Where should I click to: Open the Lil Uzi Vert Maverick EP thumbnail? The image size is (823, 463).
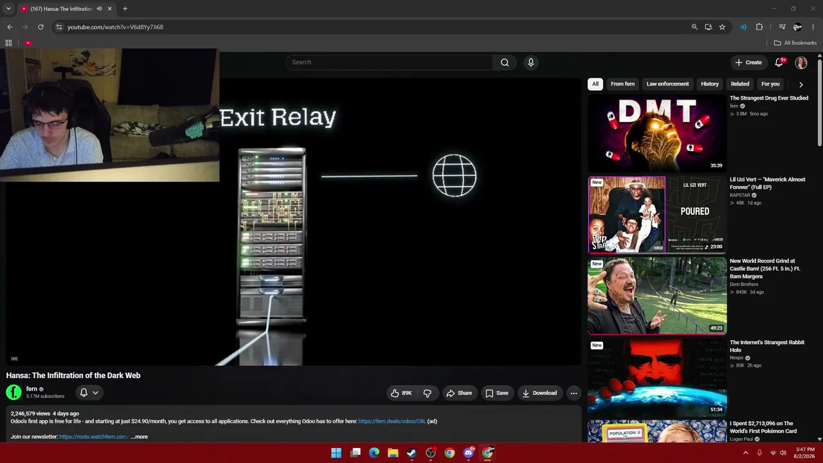pos(657,214)
